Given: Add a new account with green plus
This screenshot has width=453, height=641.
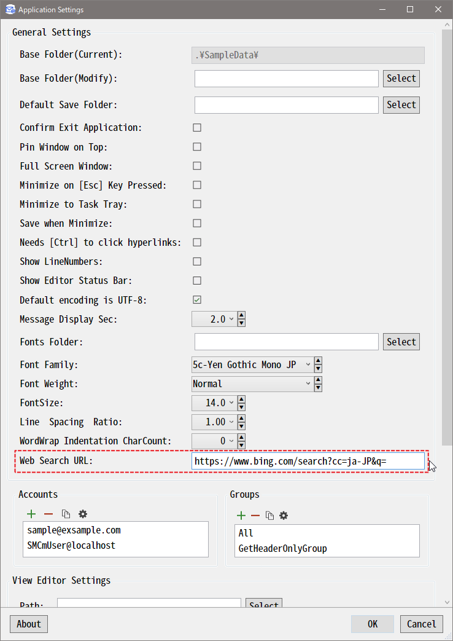Looking at the screenshot, I should (31, 514).
